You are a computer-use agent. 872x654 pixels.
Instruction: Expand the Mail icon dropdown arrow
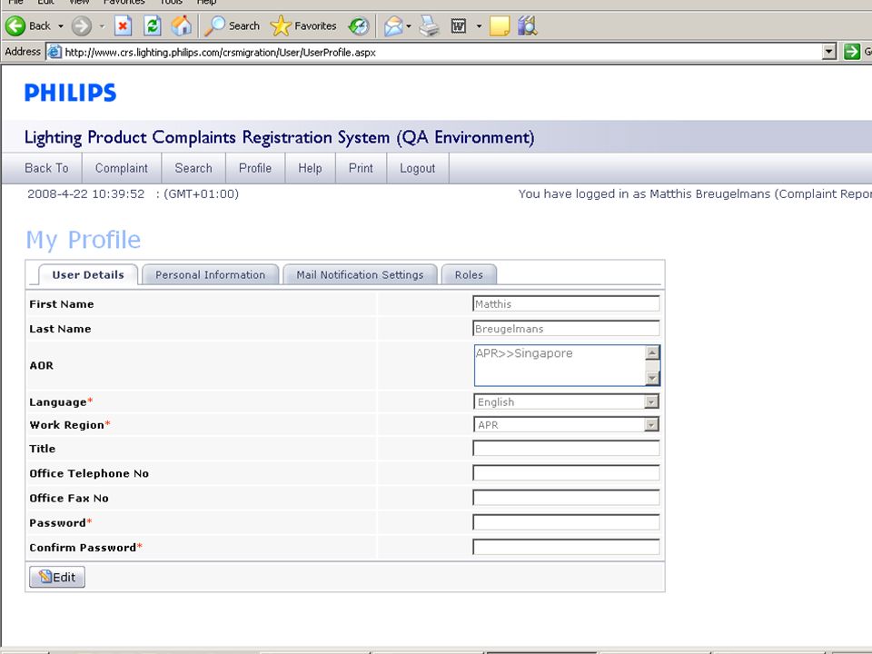click(x=409, y=26)
